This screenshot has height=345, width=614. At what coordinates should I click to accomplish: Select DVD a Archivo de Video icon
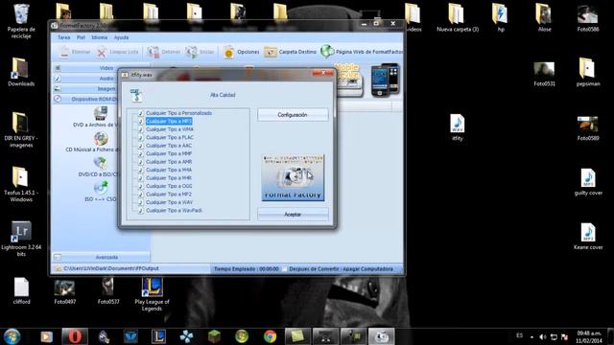(x=100, y=114)
